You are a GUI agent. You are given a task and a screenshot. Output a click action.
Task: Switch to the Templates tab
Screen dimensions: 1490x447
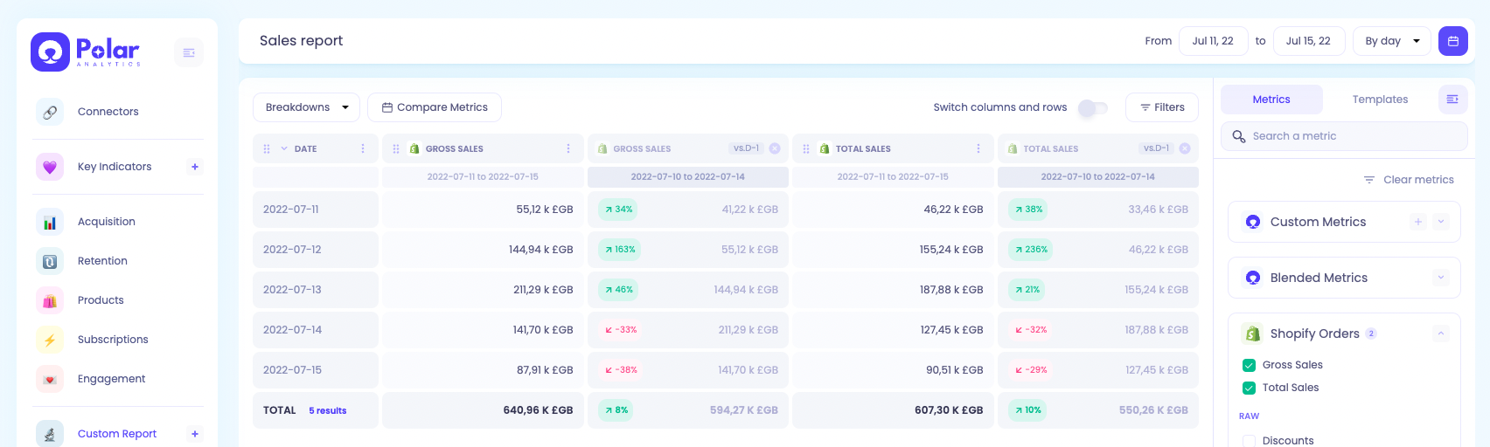(x=1380, y=100)
